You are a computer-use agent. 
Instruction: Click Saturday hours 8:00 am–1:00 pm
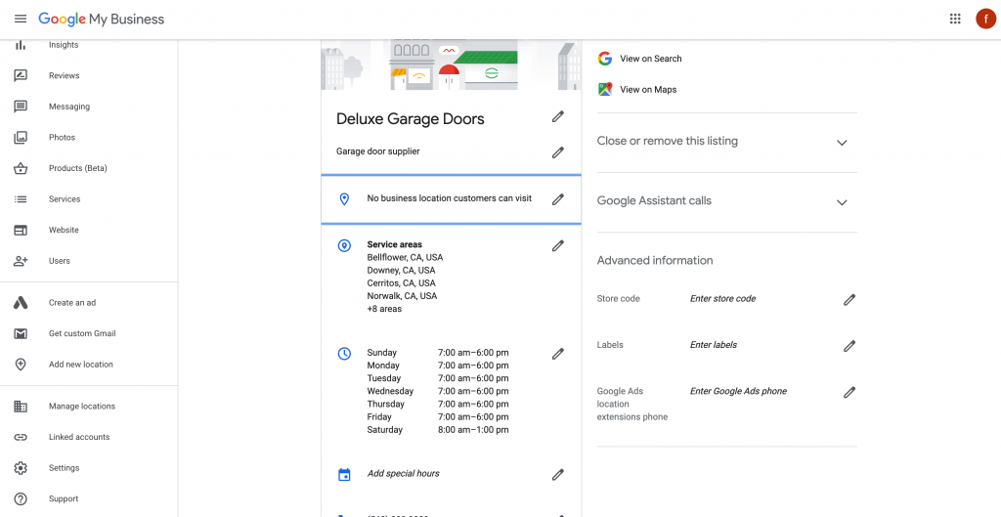(x=473, y=430)
